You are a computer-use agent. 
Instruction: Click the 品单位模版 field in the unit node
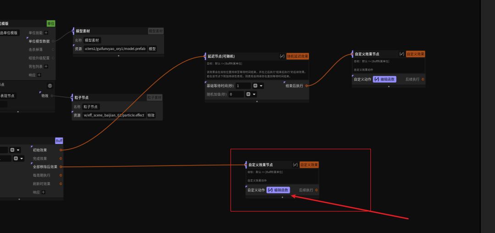point(10,33)
